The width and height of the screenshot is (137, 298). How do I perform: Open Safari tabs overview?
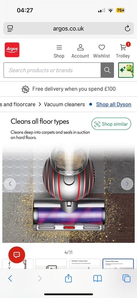point(126,279)
